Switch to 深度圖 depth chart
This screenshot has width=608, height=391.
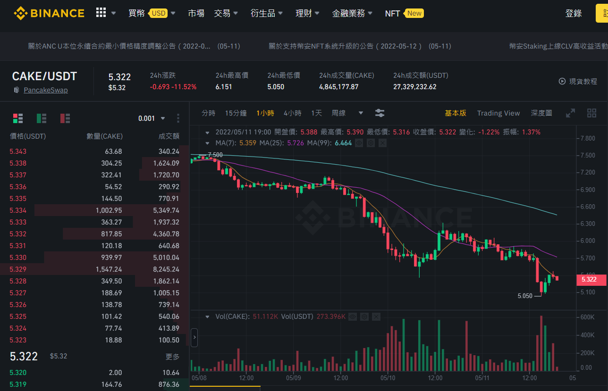[x=541, y=113]
